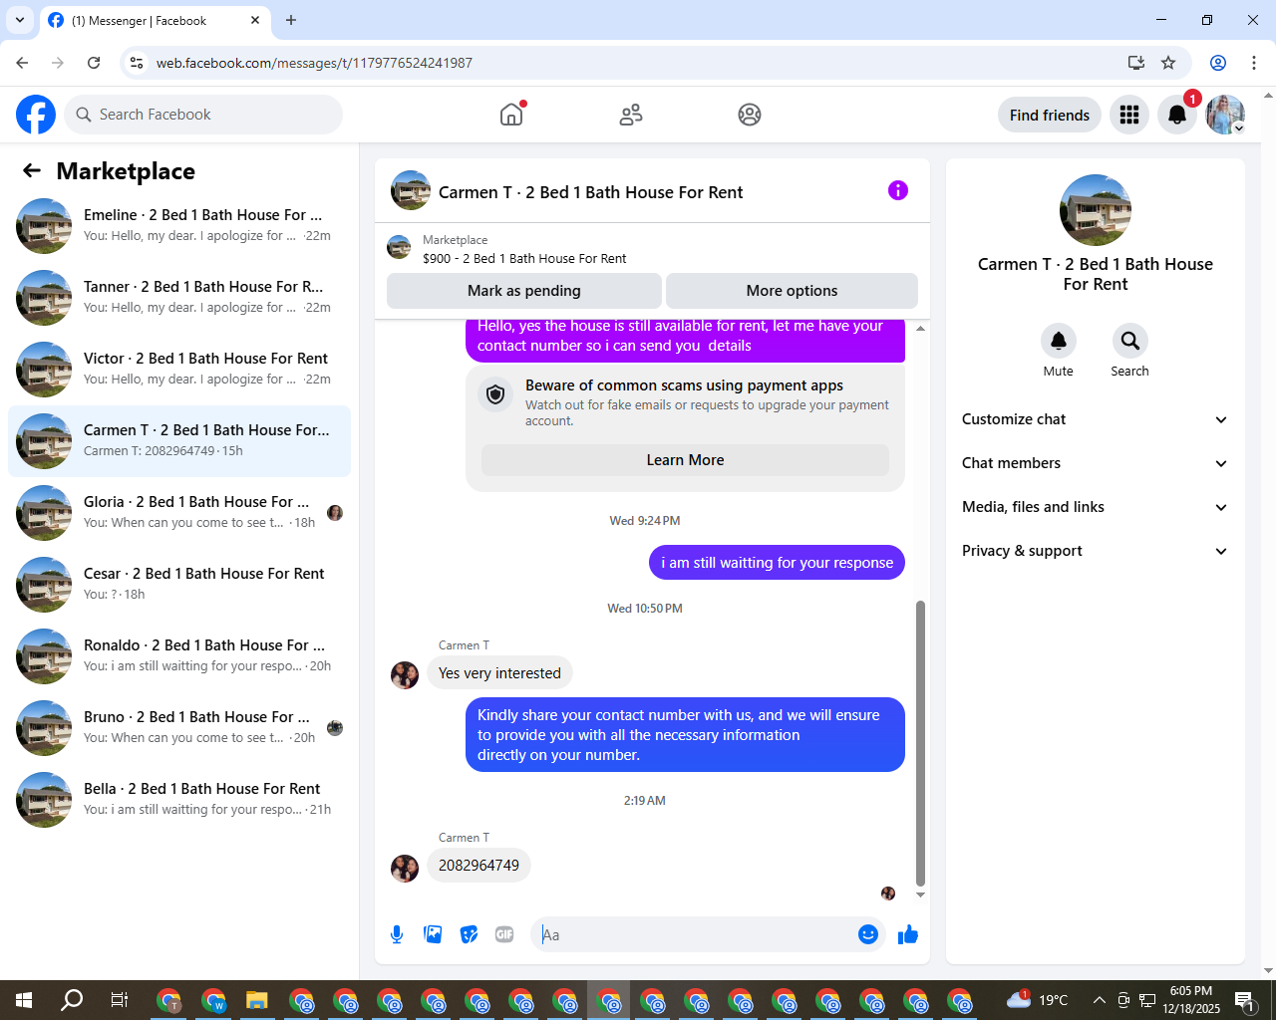Attach a photo using the image icon
The height and width of the screenshot is (1020, 1276).
tap(433, 934)
